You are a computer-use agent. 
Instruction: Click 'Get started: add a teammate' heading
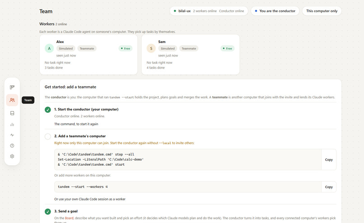coord(70,87)
